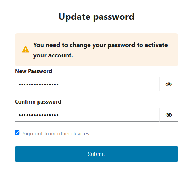Click the Confirm password field label
Viewport: 193px width, 179px height.
click(38, 102)
